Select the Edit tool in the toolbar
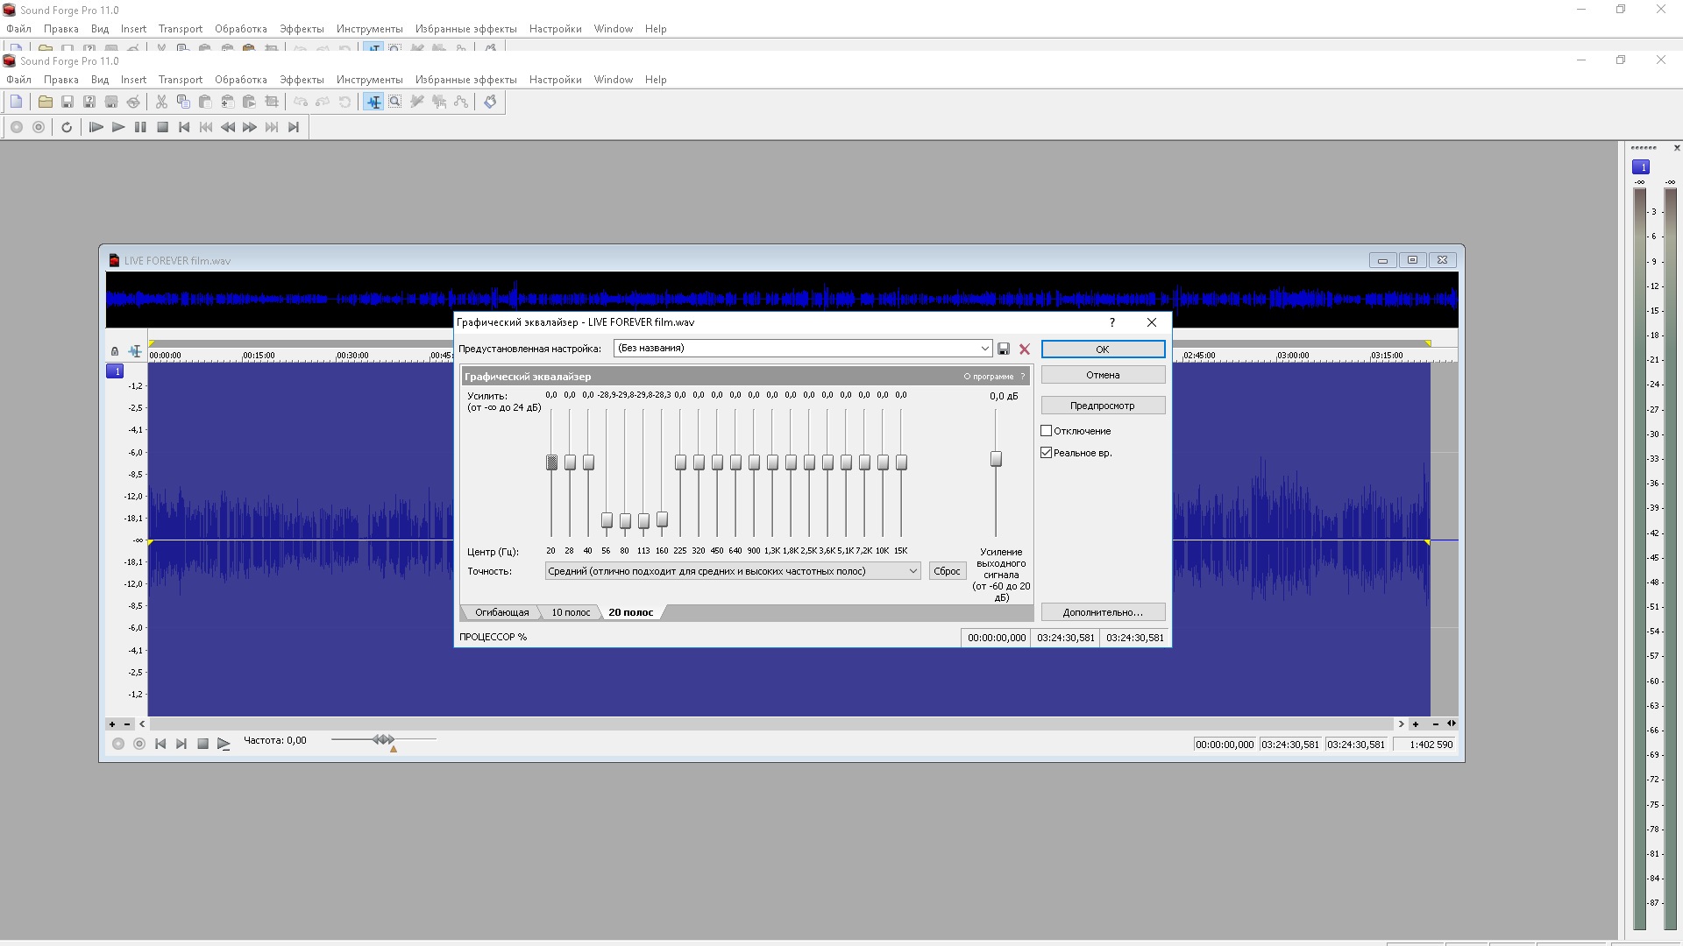 tap(374, 102)
